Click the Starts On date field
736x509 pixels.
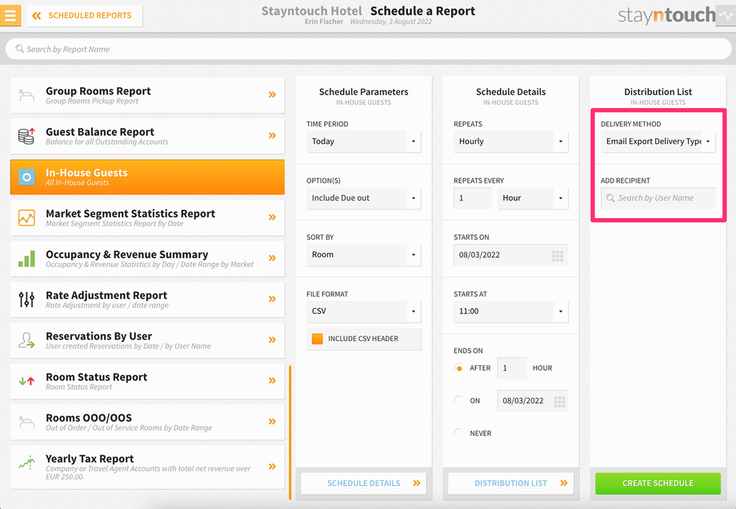point(510,255)
